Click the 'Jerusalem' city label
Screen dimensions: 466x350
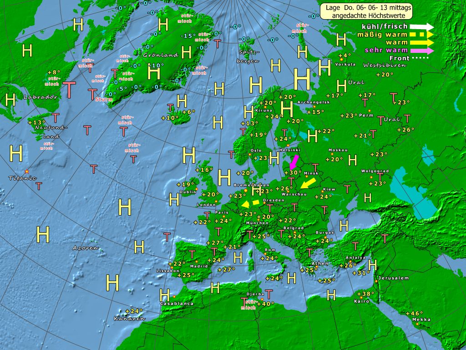(394, 278)
